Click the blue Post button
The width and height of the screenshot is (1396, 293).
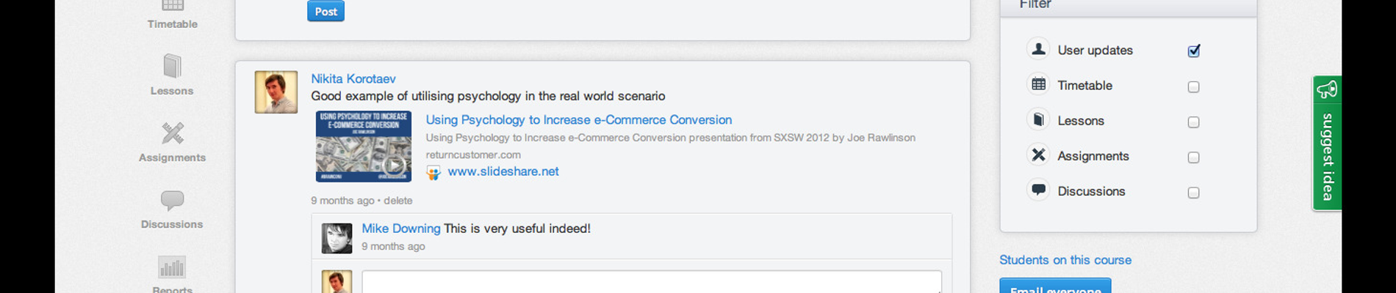[x=325, y=11]
